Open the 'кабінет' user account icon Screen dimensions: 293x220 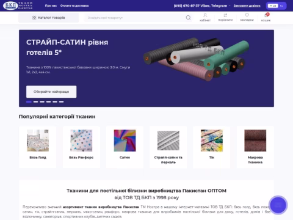205,17
